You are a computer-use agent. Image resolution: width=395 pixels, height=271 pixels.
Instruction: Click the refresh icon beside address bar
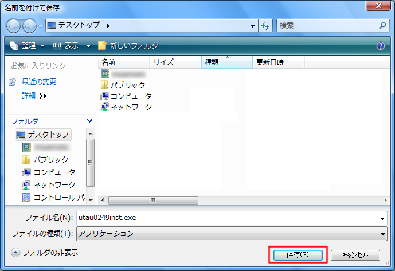coord(266,26)
